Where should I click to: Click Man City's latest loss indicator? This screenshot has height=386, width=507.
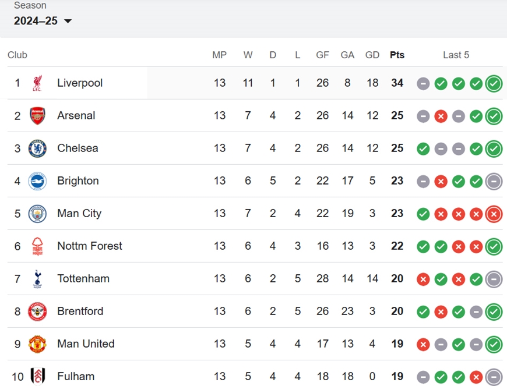click(494, 214)
